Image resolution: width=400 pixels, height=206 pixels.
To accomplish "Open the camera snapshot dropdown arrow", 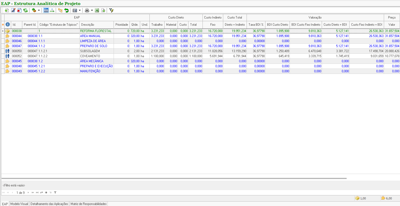I will 80,10.
